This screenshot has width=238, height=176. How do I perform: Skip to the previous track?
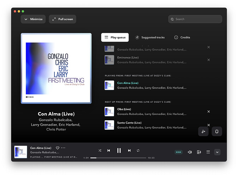[x=108, y=151]
